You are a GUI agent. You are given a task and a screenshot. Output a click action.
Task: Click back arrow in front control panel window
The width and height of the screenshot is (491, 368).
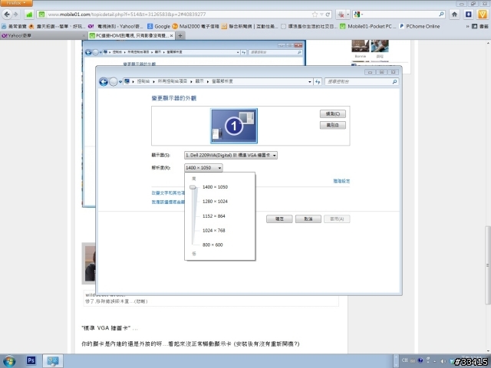click(104, 82)
